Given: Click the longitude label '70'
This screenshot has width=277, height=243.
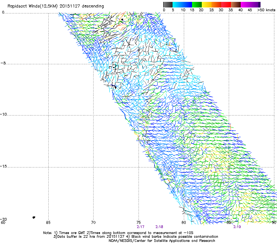Looking at the screenshot, I should tap(93, 222).
